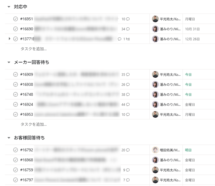The height and width of the screenshot is (186, 215).
Task: Add a task under メーカー回答待ち
Action: pyautogui.click(x=34, y=124)
